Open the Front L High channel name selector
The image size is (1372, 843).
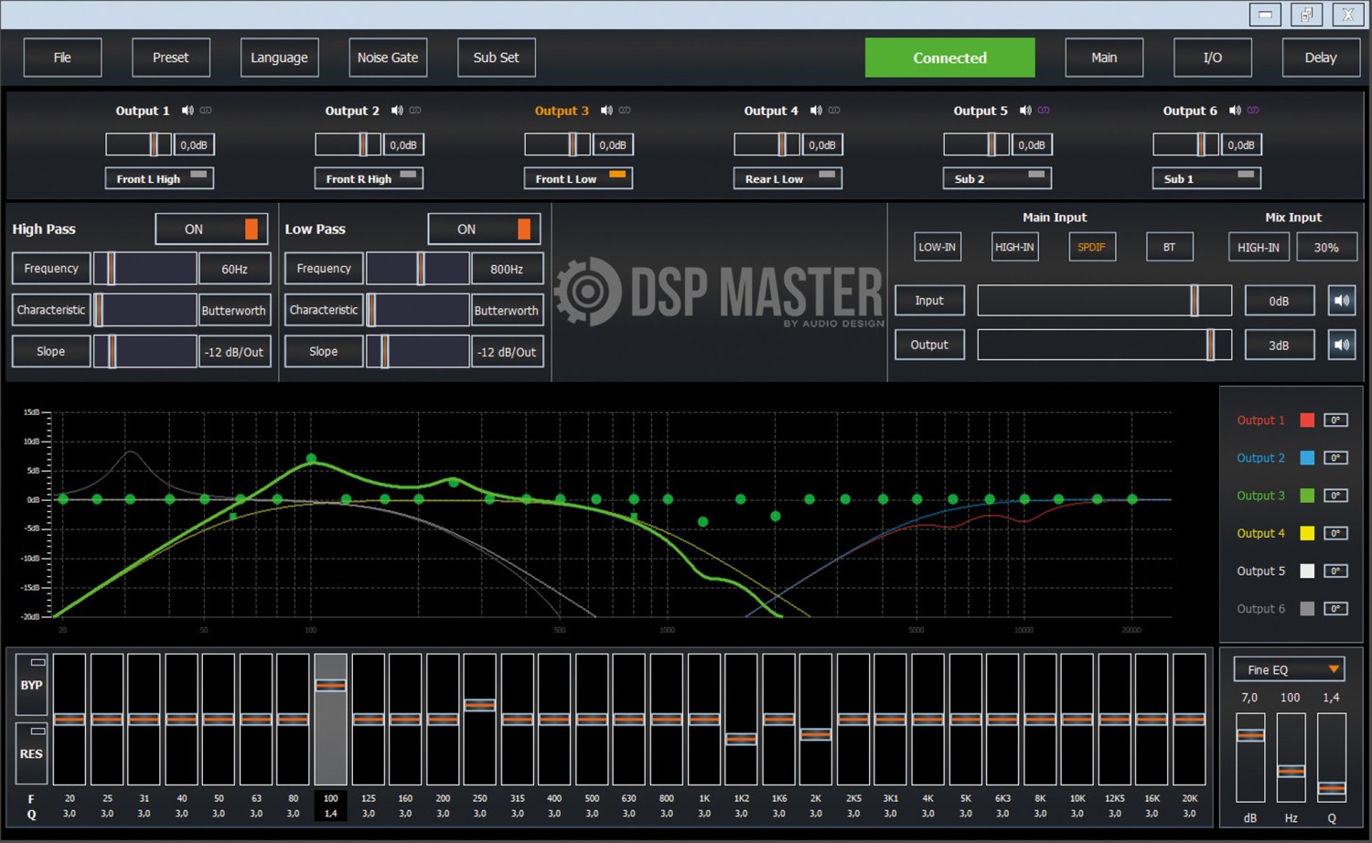(x=159, y=179)
